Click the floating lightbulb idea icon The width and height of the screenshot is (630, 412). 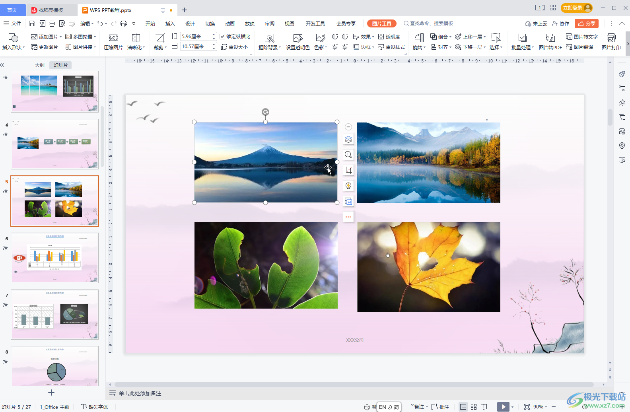pyautogui.click(x=348, y=186)
